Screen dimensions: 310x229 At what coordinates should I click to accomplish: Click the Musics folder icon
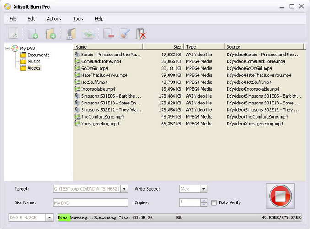pos(23,61)
